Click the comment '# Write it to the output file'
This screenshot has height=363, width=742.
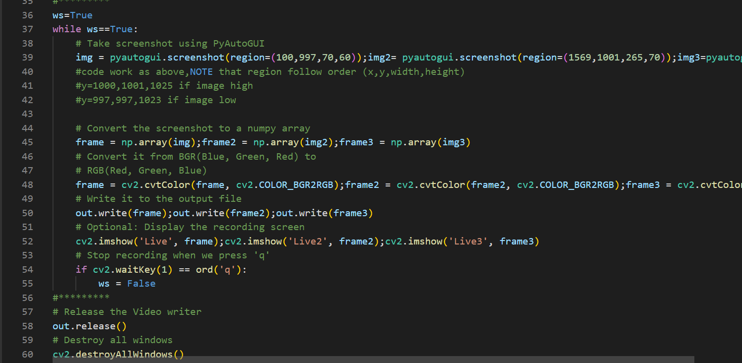pyautogui.click(x=159, y=199)
